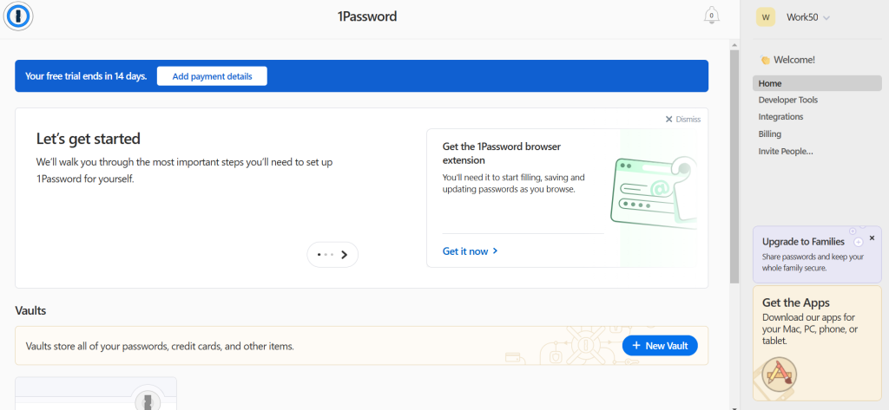Click Invite People in the sidebar
Image resolution: width=889 pixels, height=410 pixels.
[x=786, y=151]
